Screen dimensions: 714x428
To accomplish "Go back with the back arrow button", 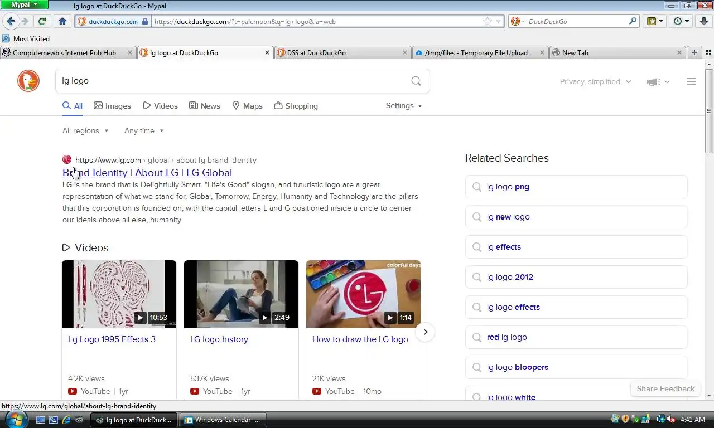I will point(11,21).
